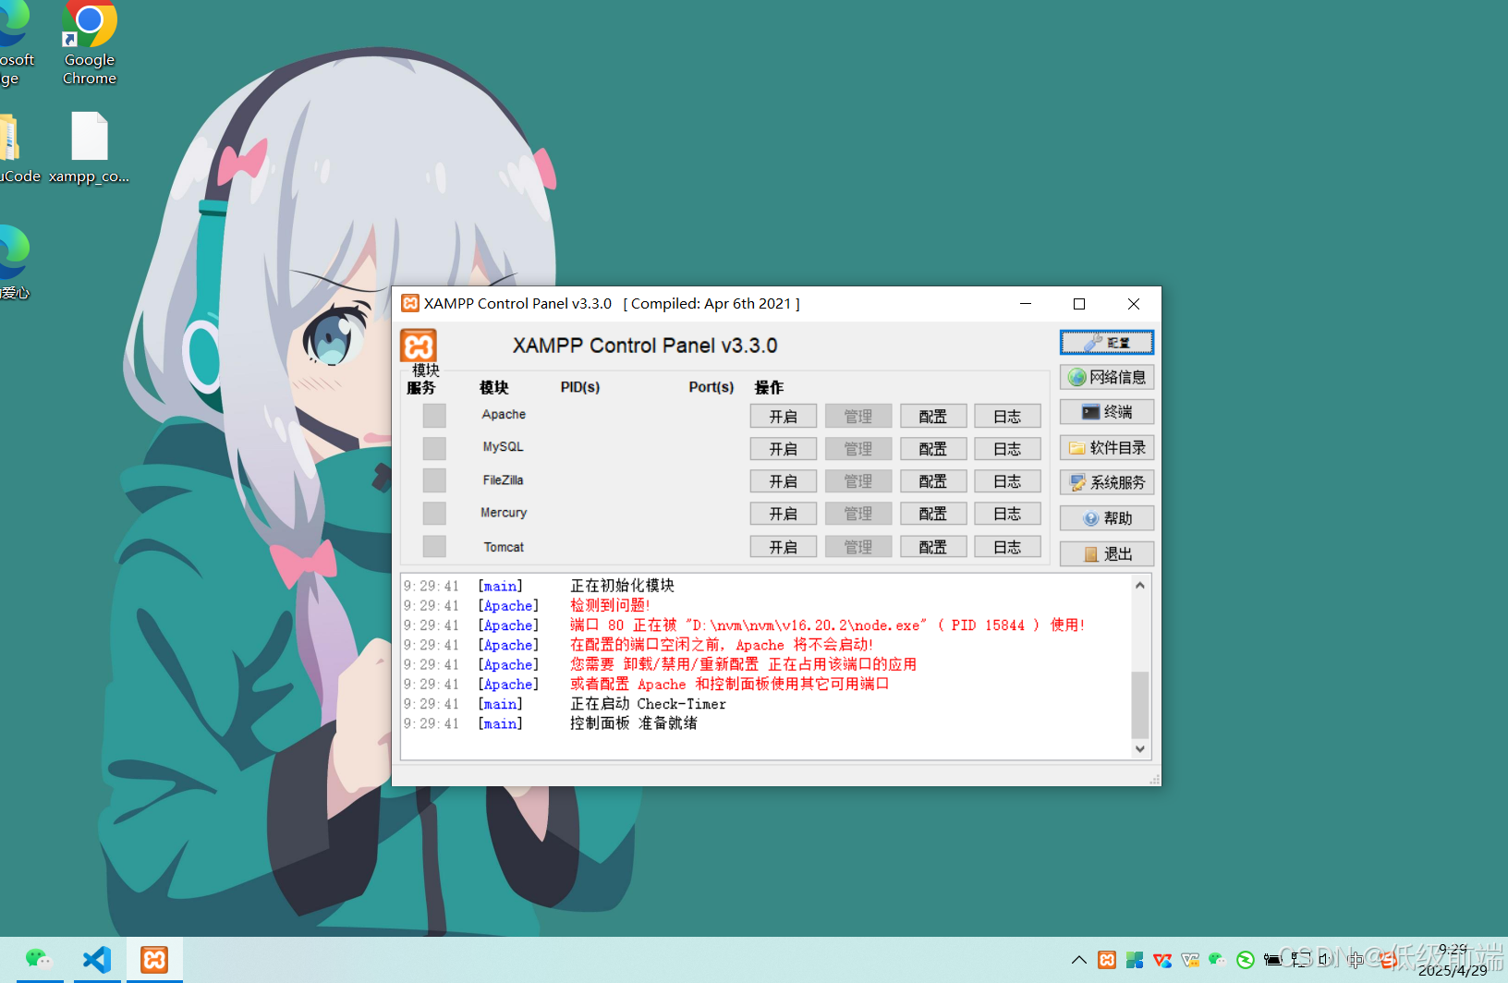Image resolution: width=1508 pixels, height=983 pixels.
Task: Toggle FileZilla service checkbox
Action: coord(434,480)
